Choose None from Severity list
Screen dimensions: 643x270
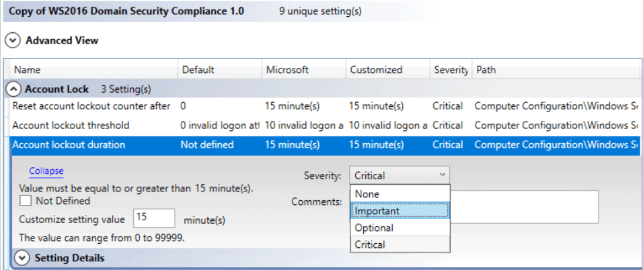point(400,193)
